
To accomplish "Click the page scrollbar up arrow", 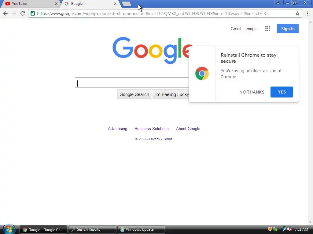I will click(x=310, y=22).
